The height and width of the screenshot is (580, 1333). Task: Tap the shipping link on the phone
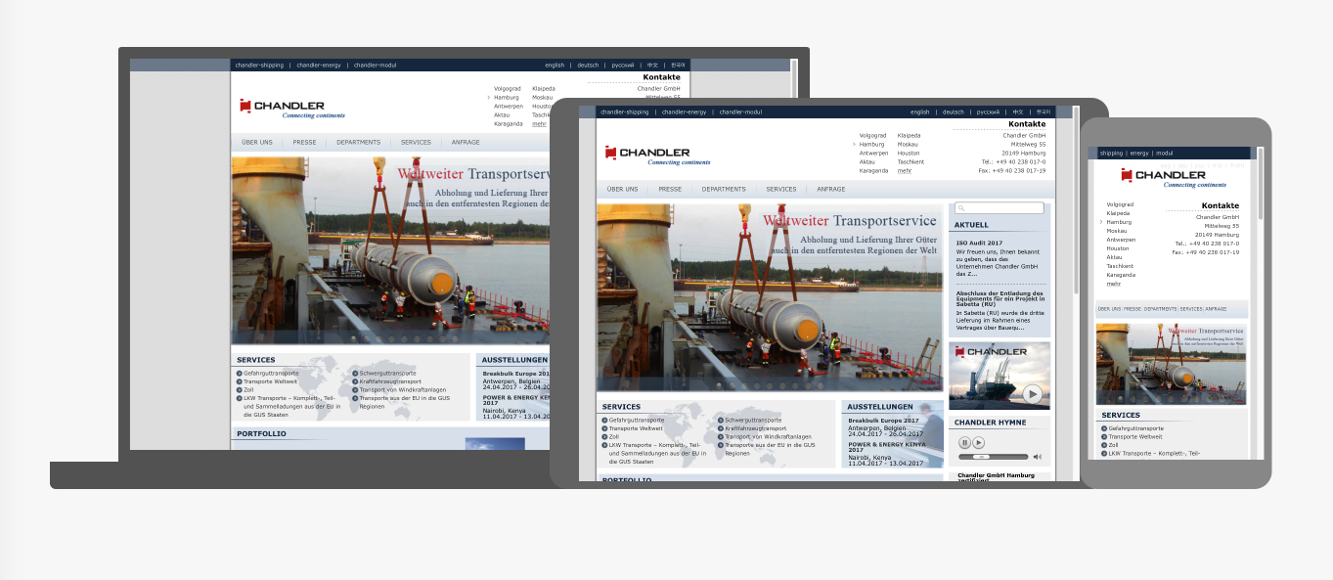(1111, 154)
